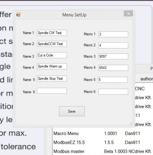Click the Macro 5 field containing 5
This screenshot has height=155, width=153.
[x=113, y=80]
